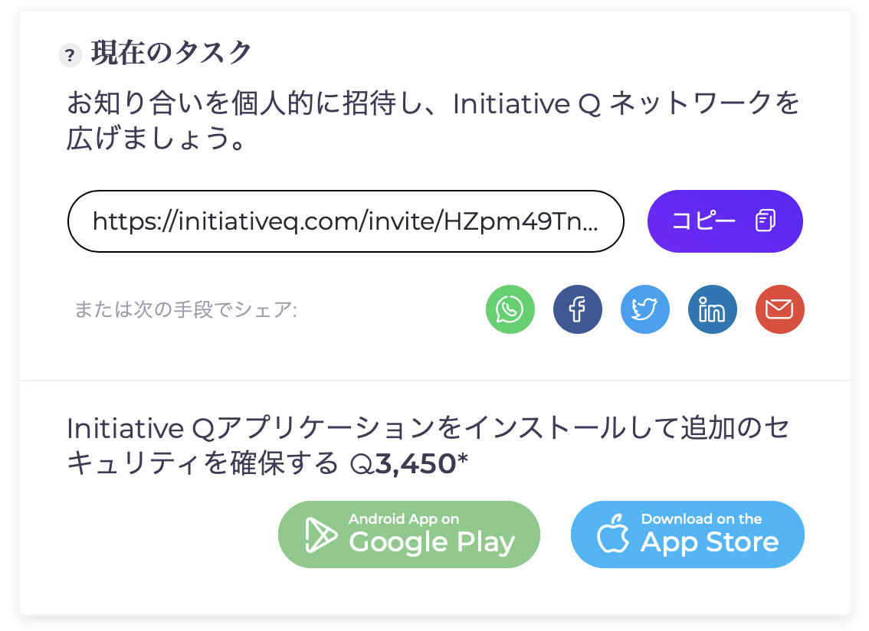
Task: Open Download on the App Store
Action: [687, 535]
